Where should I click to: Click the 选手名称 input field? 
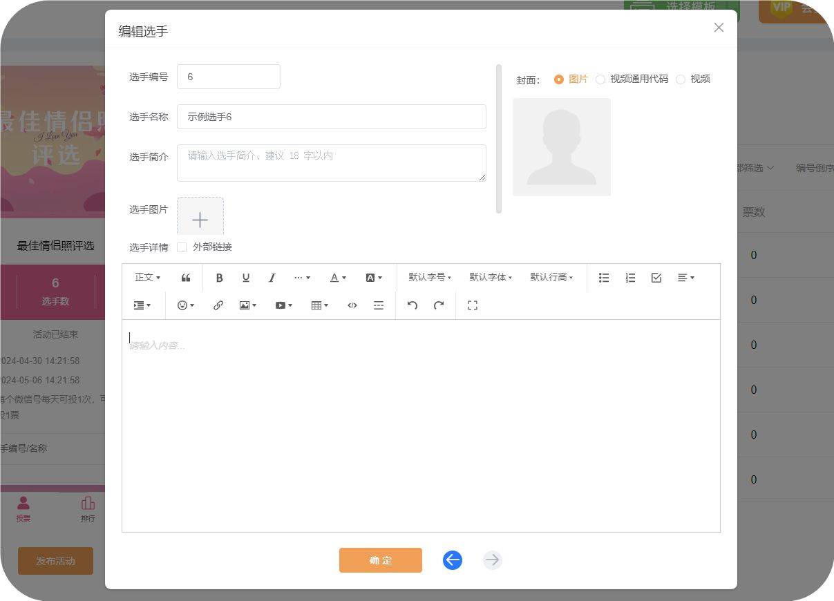[331, 117]
